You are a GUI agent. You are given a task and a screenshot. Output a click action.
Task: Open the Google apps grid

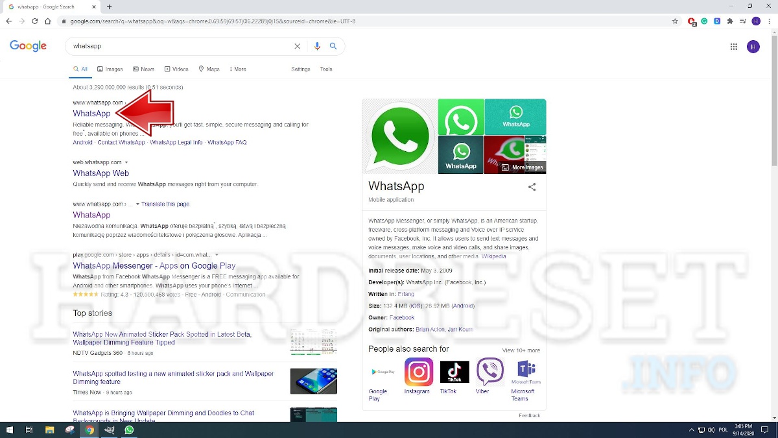(x=734, y=47)
